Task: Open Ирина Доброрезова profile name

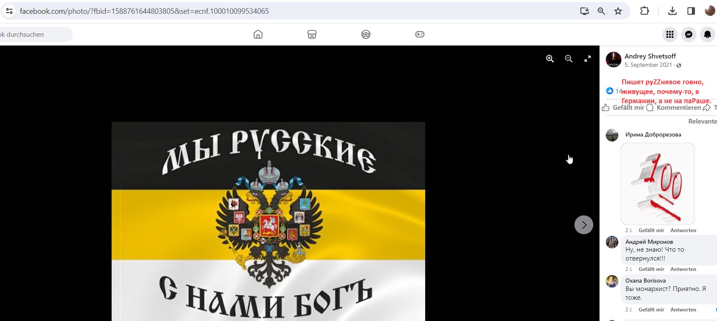Action: [653, 134]
